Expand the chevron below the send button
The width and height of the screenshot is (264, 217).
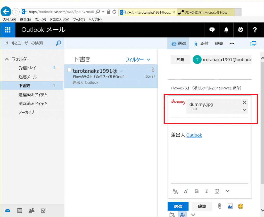(193, 215)
